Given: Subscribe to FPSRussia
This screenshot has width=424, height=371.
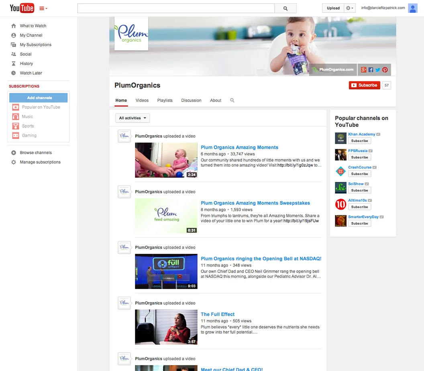Looking at the screenshot, I should (x=359, y=157).
